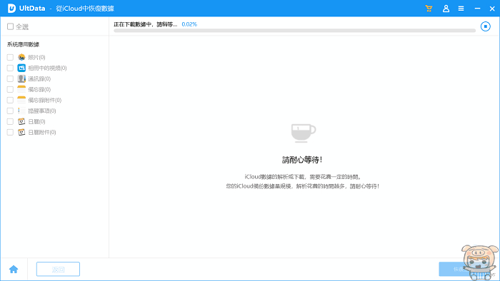Check the 提醒事項(0) checkbox
500x281 pixels.
[x=10, y=111]
